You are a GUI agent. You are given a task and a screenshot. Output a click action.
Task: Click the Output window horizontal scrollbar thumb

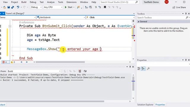coord(52,101)
